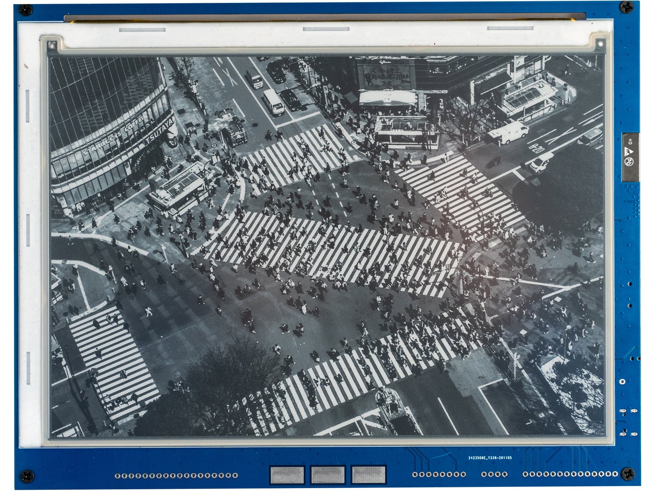The image size is (655, 491).
Task: Click the STARBUCKS COFFEE sign on the building
Action: click(113, 135)
